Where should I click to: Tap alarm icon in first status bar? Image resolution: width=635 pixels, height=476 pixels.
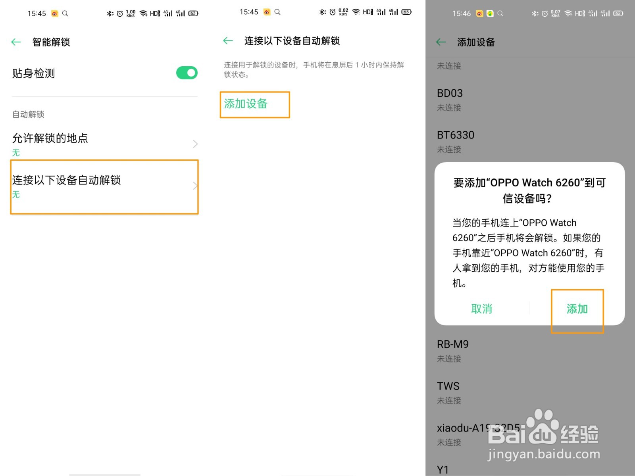pyautogui.click(x=120, y=13)
